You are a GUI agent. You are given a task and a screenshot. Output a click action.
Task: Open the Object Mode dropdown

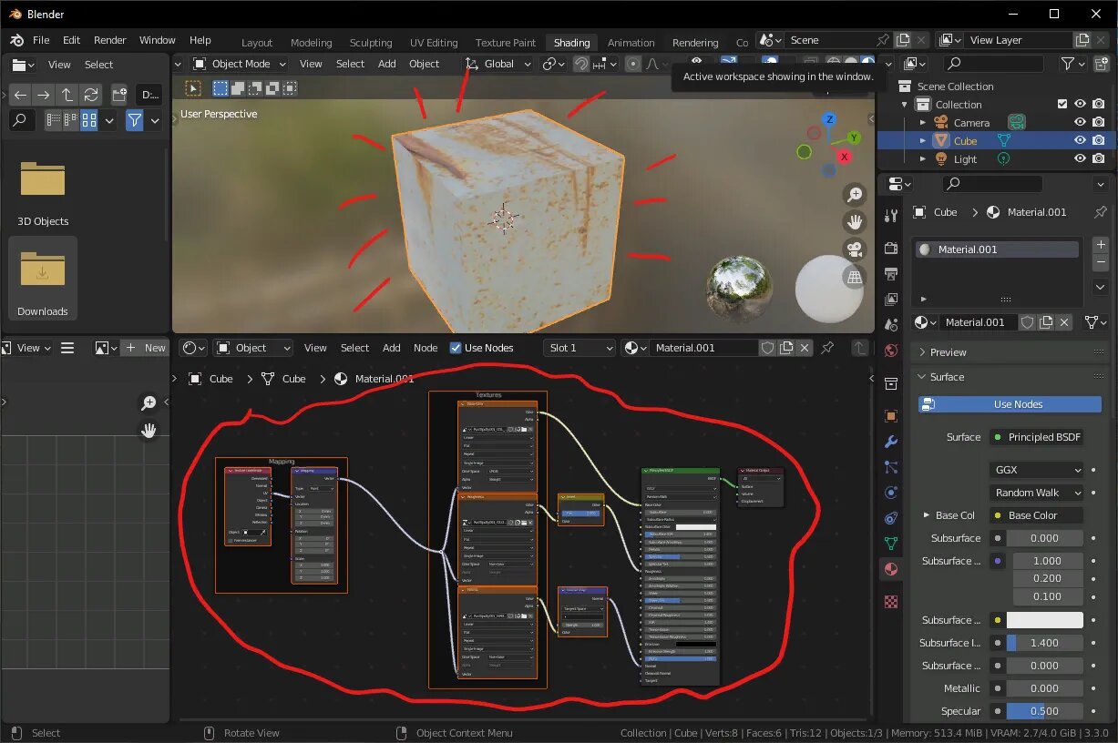pyautogui.click(x=240, y=64)
